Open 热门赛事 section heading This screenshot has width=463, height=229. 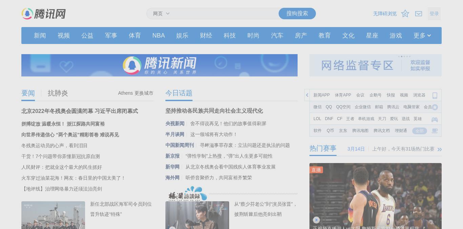tap(323, 148)
